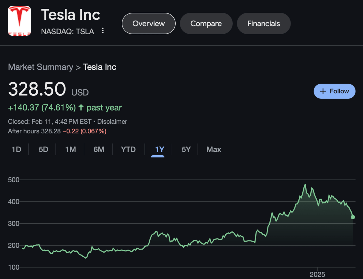Screen dimensions: 363x279
Task: Click the green current-price dot on chart
Action: (x=353, y=217)
